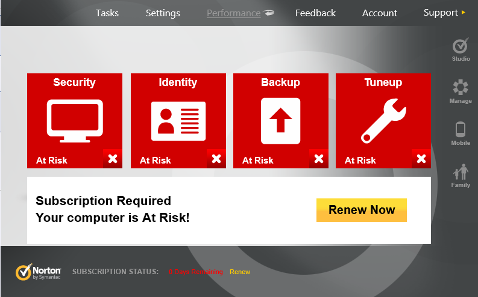This screenshot has width=478, height=297.
Task: Expand the Support dropdown arrow
Action: (x=464, y=13)
